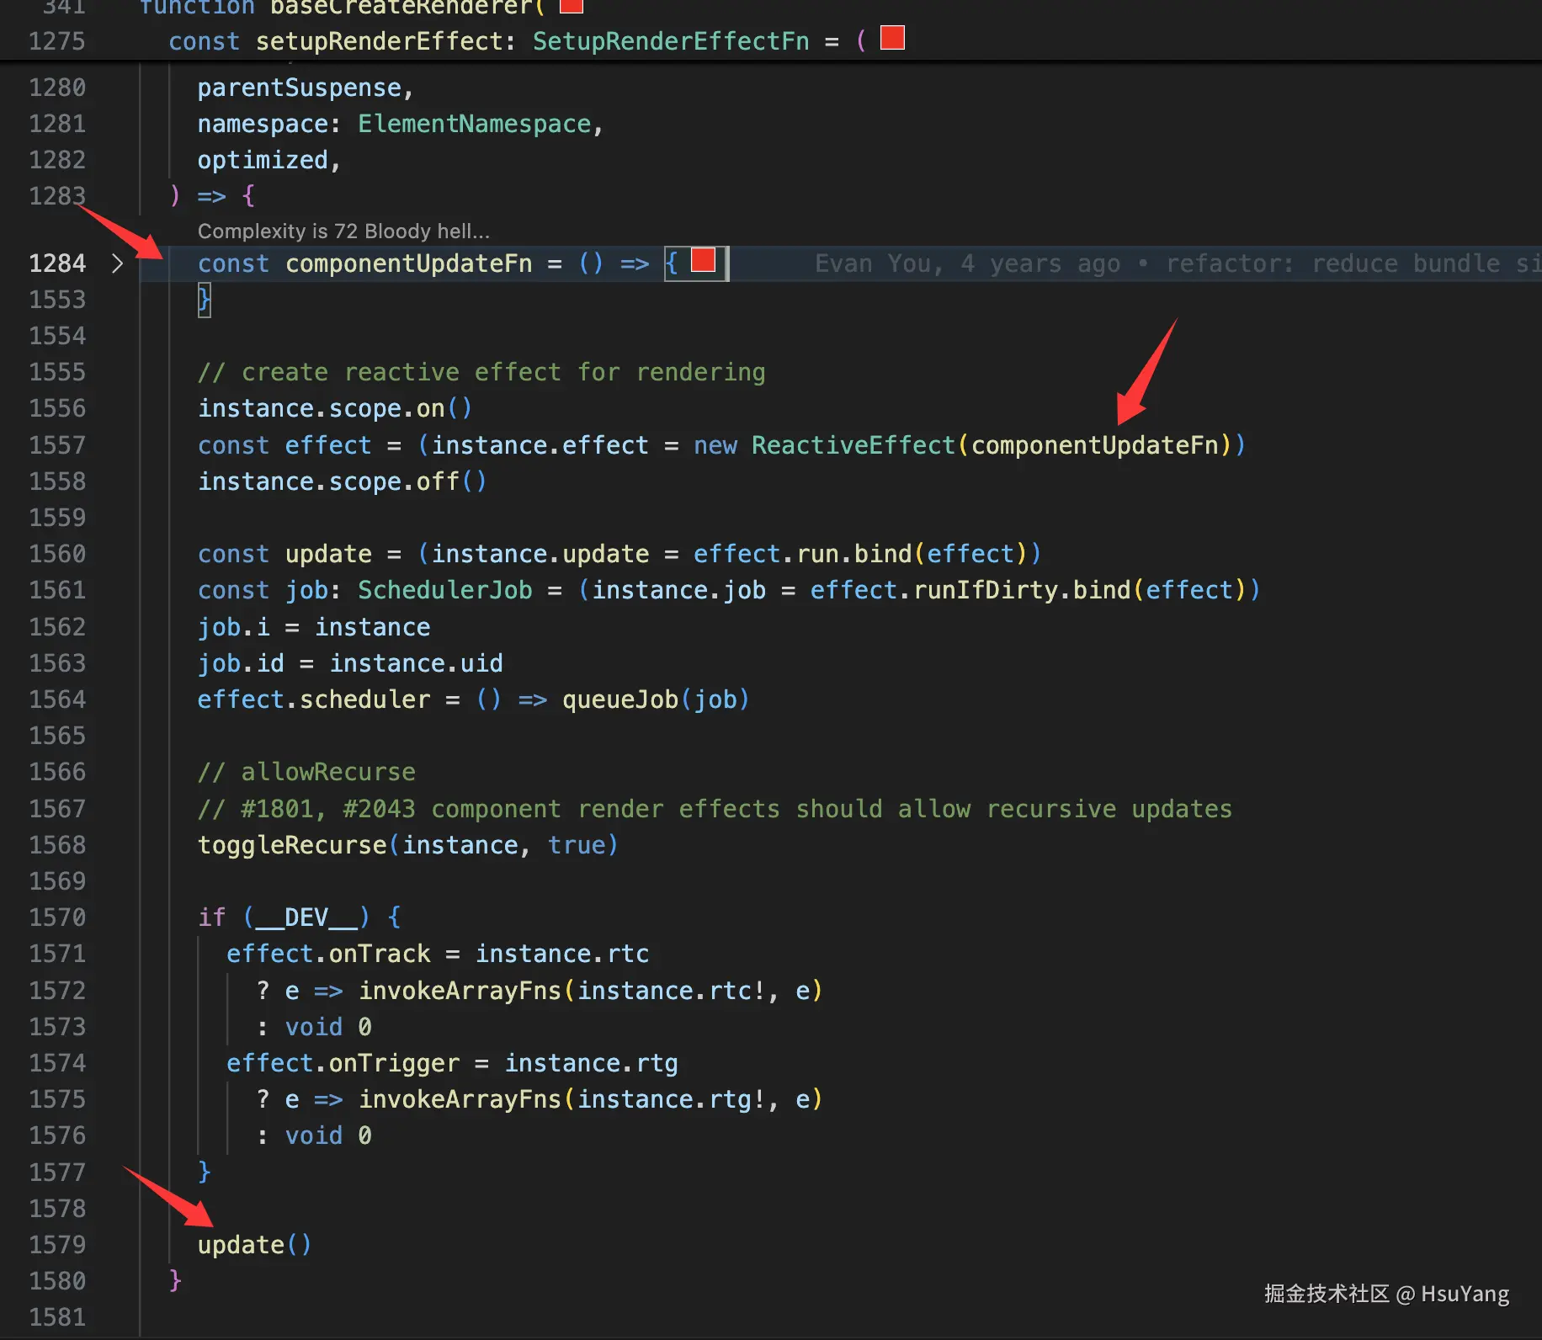Screen dimensions: 1542x1340
Task: Click 'void 0' on line 1576
Action: point(328,1135)
